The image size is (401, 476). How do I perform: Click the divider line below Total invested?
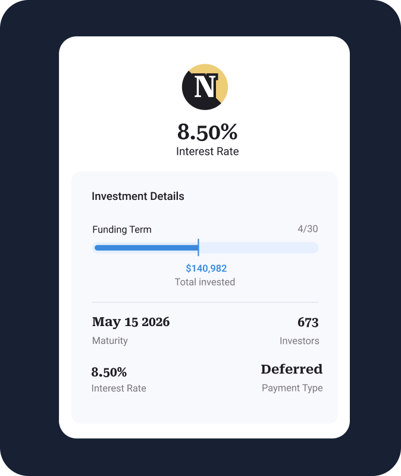coord(205,302)
